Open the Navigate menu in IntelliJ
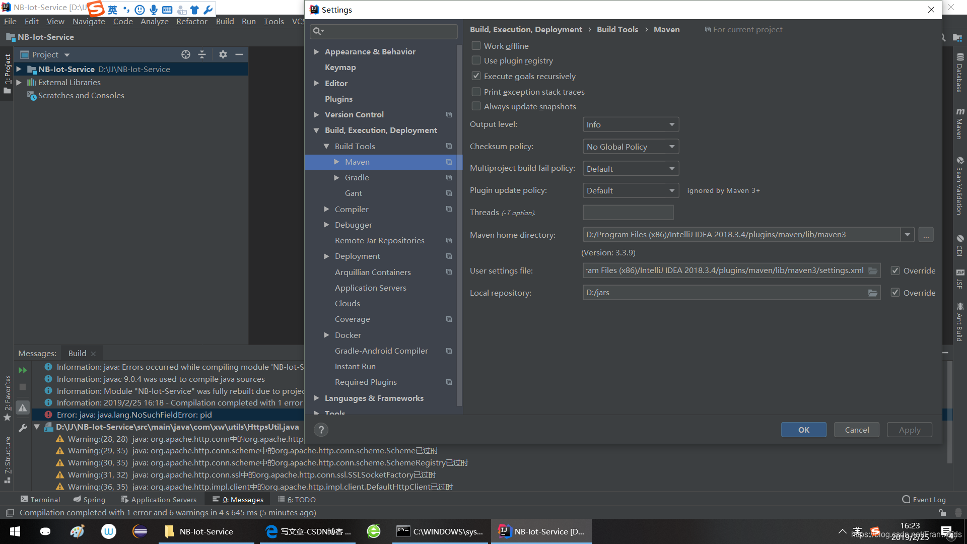This screenshot has width=967, height=544. coord(89,21)
